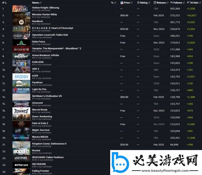The width and height of the screenshot is (202, 175).
Task: Click Path of Exile 2 thumbnail
Action: (21, 124)
